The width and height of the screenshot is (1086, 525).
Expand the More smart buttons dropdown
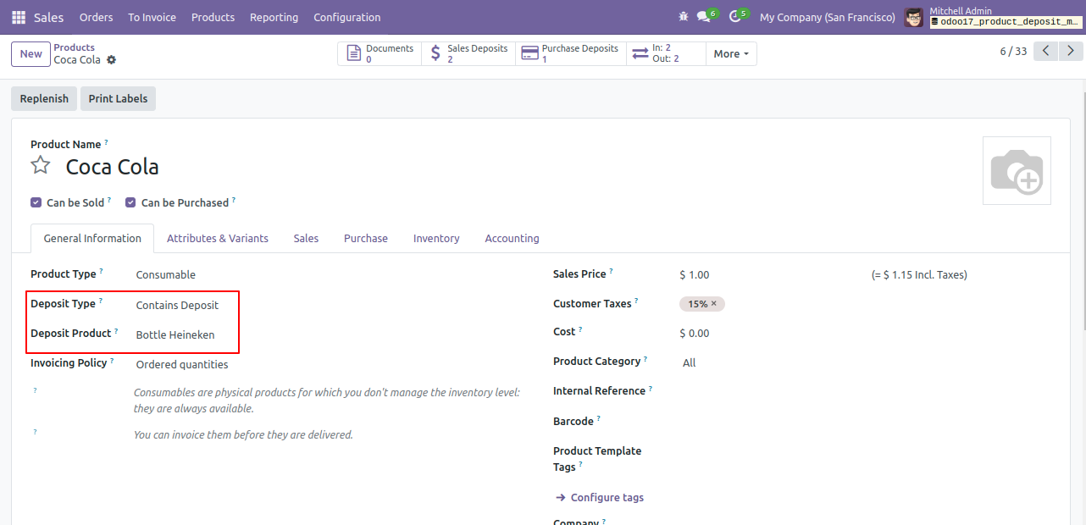731,53
